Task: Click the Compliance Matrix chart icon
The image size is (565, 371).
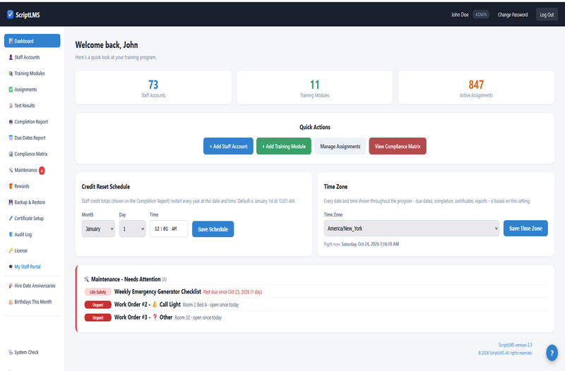Action: (11, 154)
